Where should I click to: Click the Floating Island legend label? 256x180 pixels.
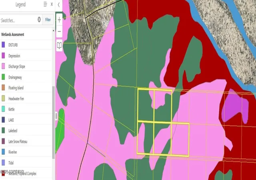pyautogui.click(x=16, y=88)
